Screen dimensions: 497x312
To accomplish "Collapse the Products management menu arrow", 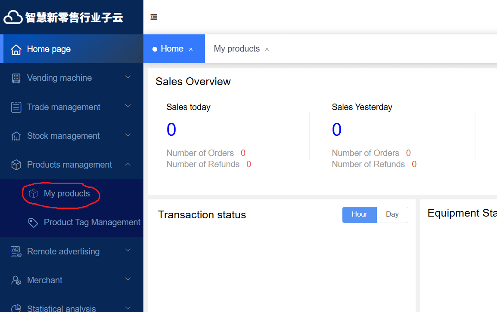I will point(128,164).
